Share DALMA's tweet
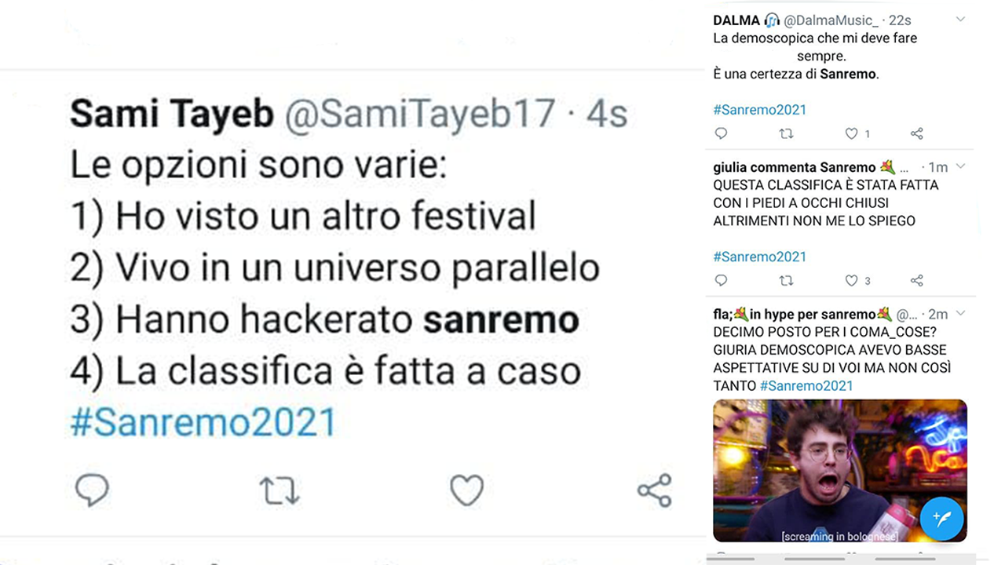 (916, 133)
